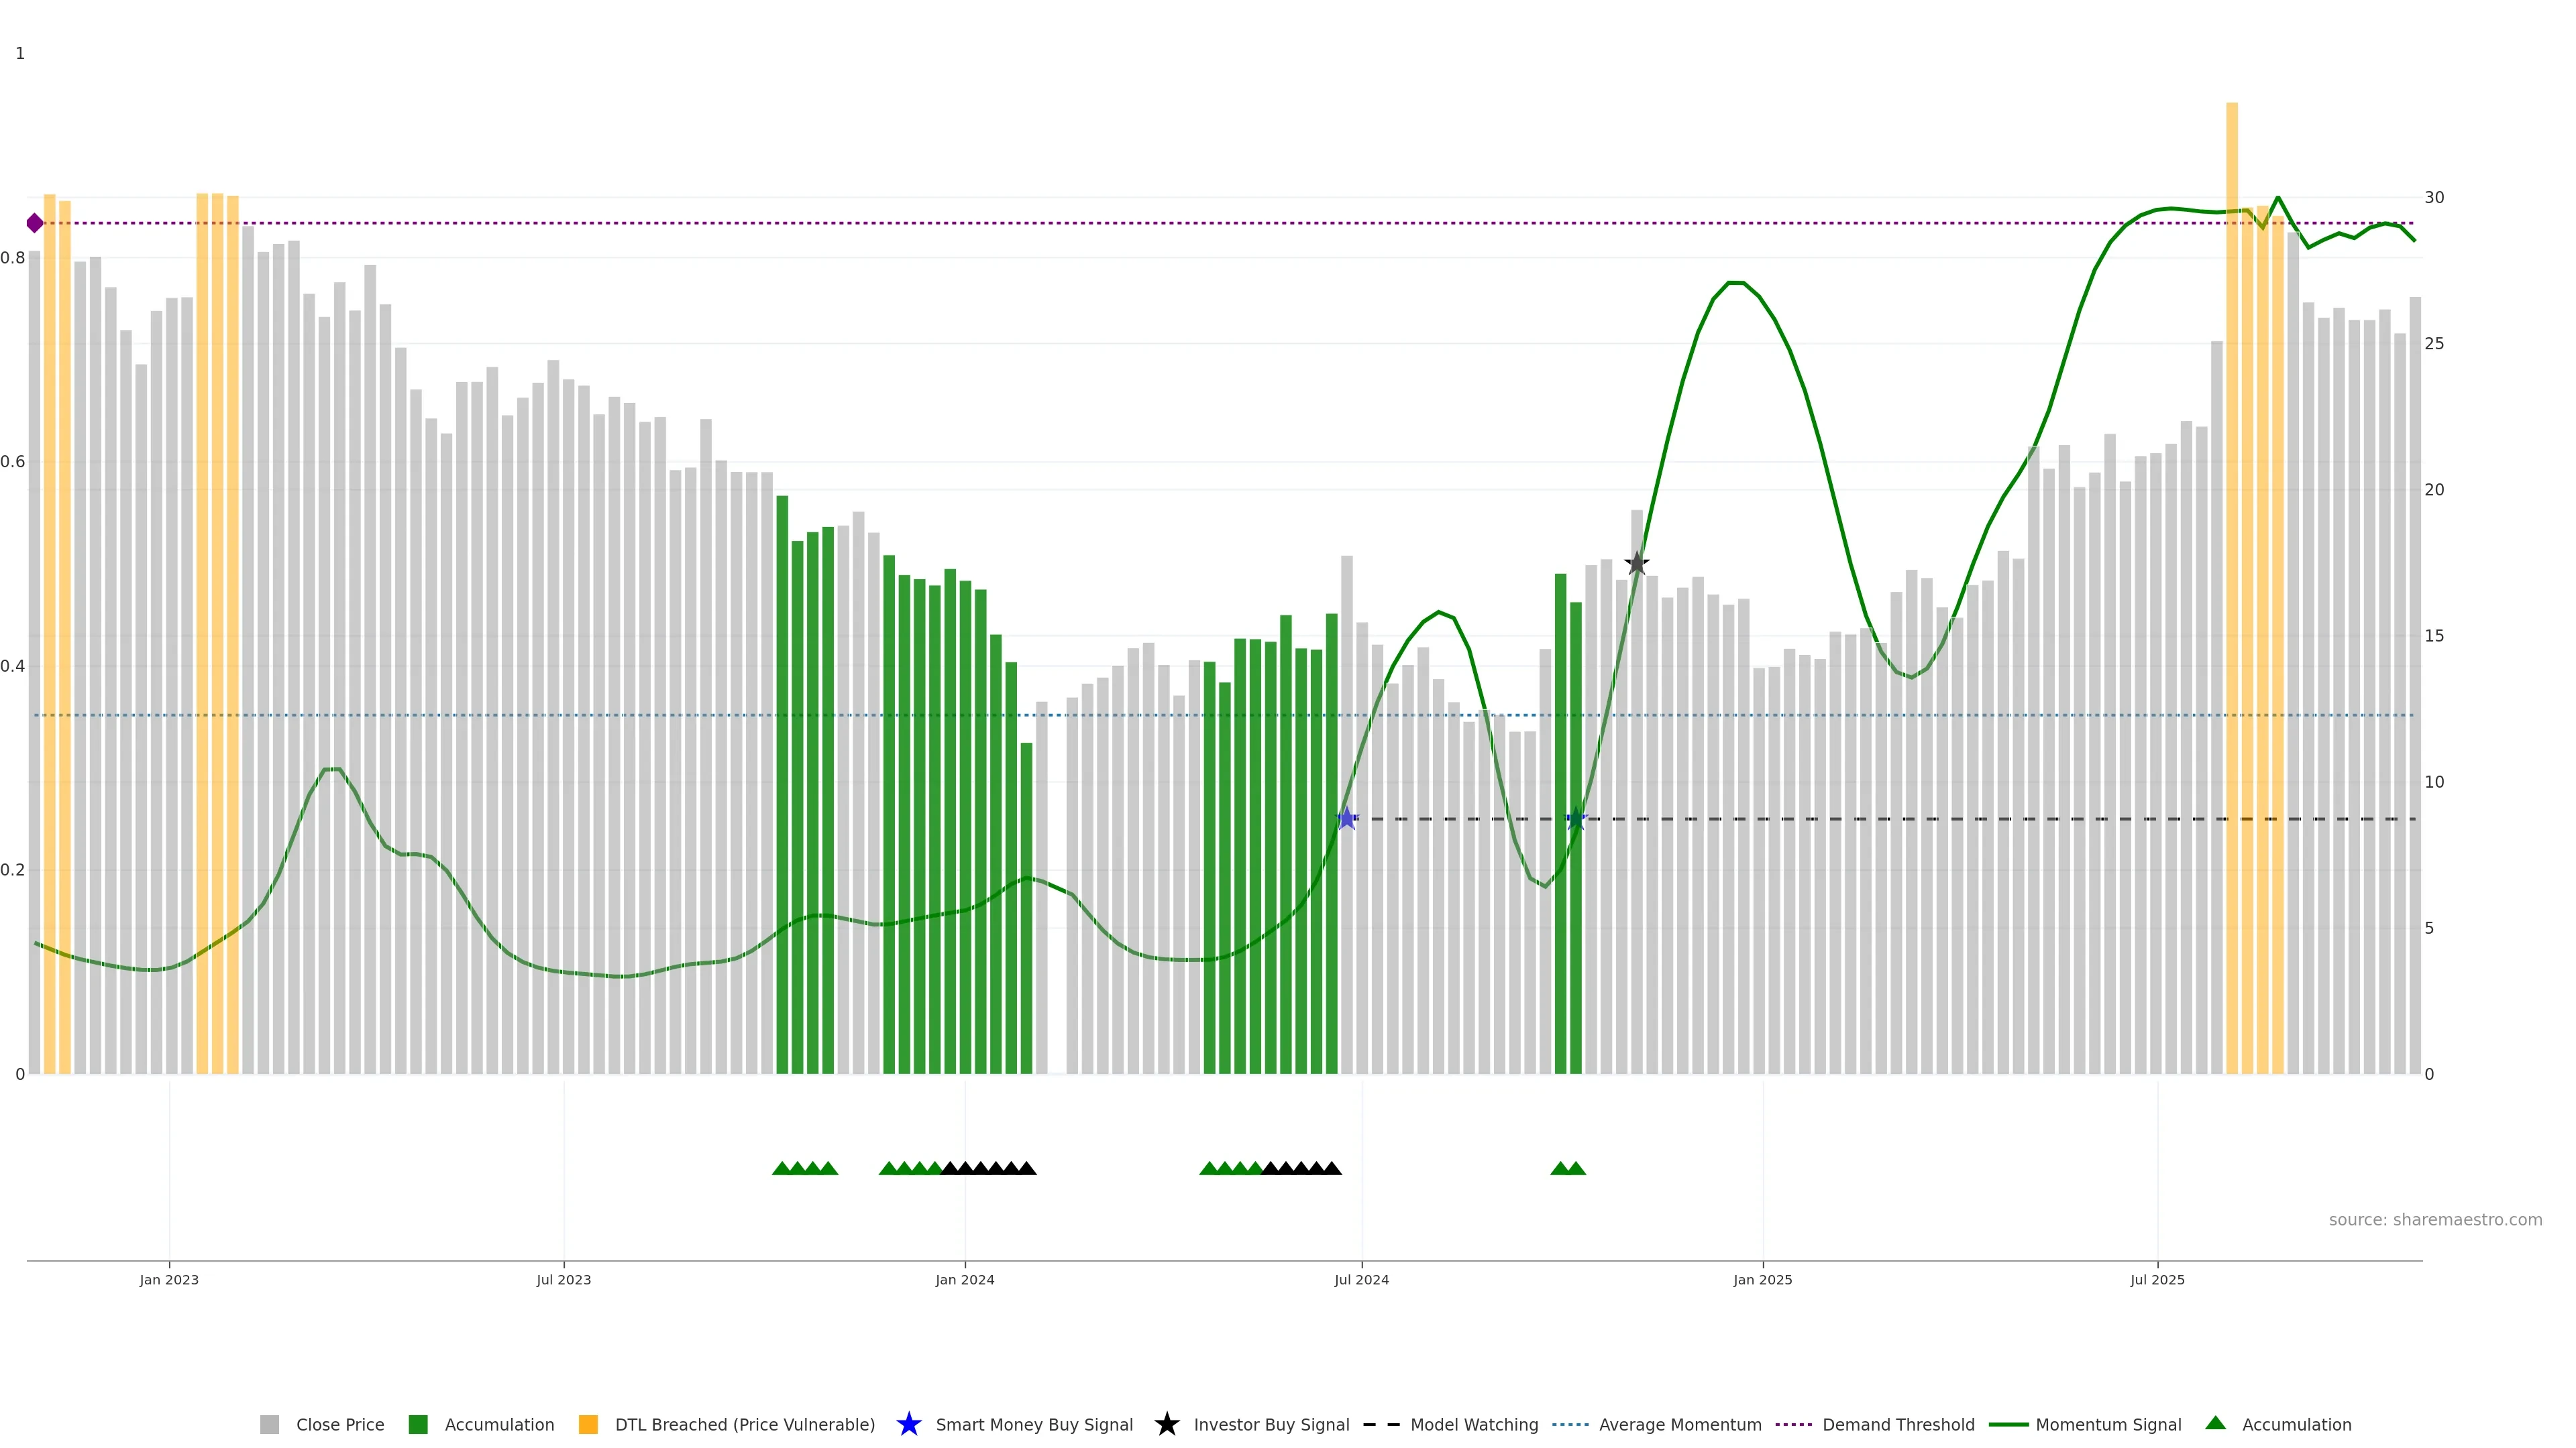Click the DTL Breached (Price Vulnerable) label

[744, 1424]
